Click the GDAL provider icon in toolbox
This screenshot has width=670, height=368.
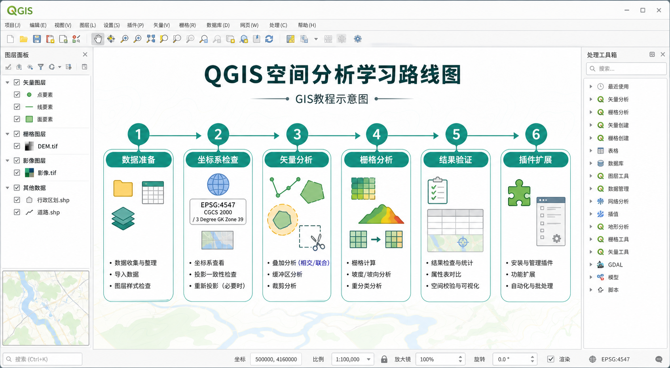pyautogui.click(x=601, y=265)
